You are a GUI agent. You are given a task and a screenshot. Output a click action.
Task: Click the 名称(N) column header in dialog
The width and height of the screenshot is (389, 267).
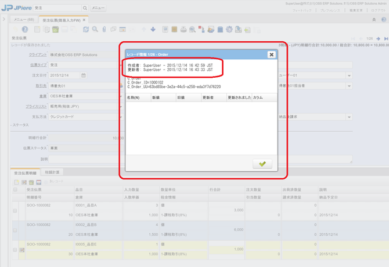coord(138,98)
